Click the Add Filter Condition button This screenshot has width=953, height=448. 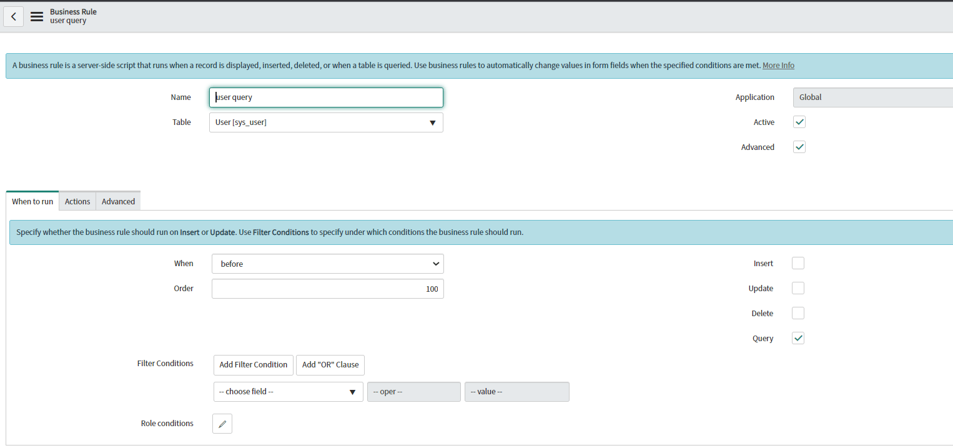254,365
